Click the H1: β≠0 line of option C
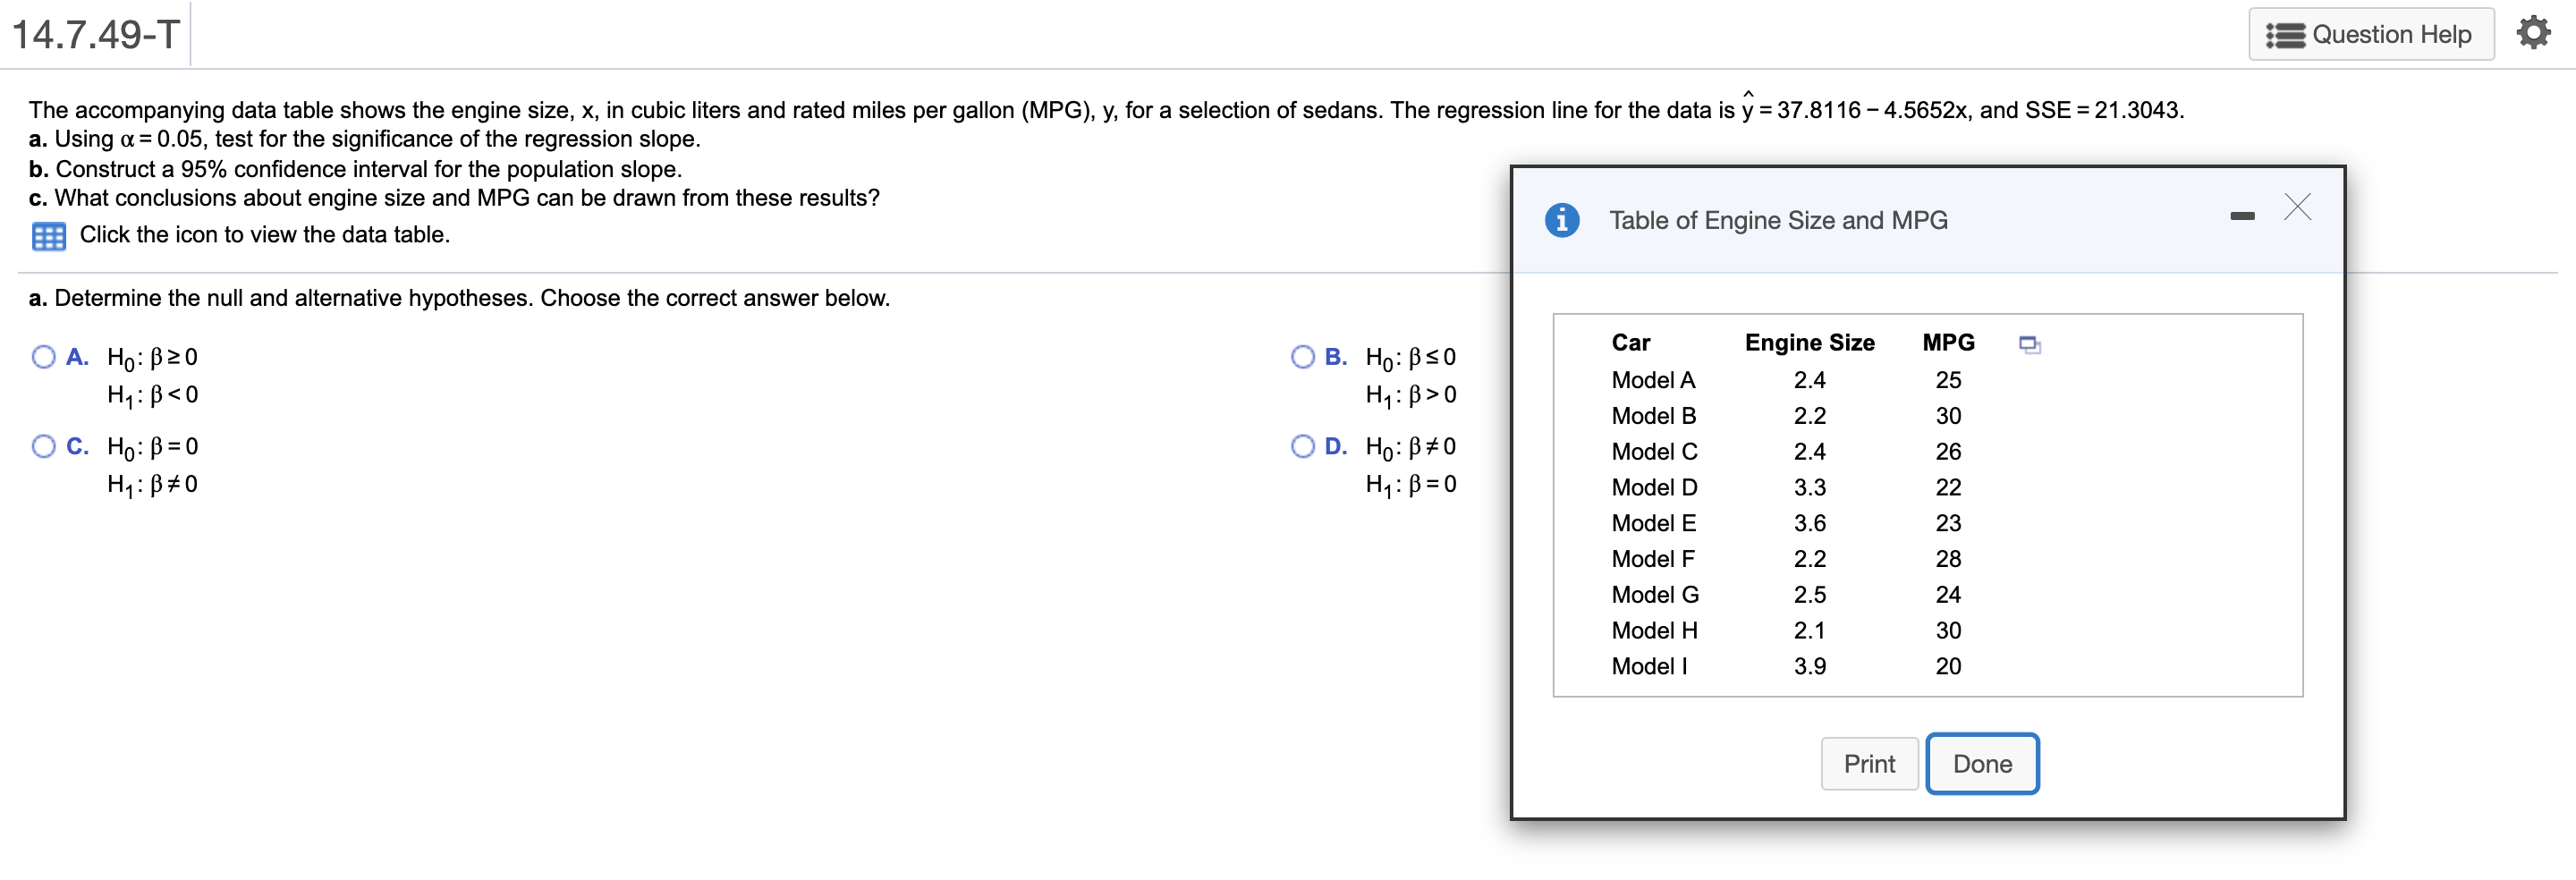Viewport: 2576px width, 880px height. point(152,485)
